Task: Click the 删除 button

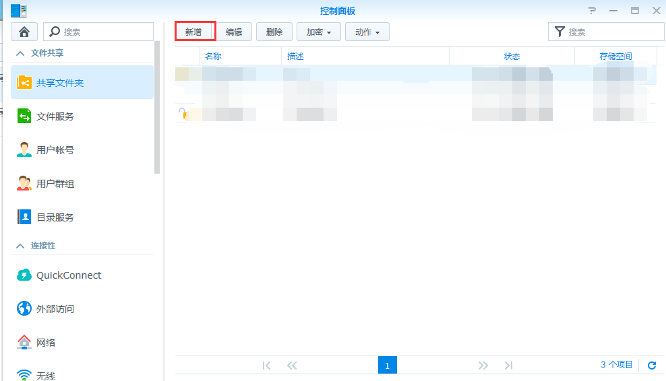Action: click(x=274, y=32)
